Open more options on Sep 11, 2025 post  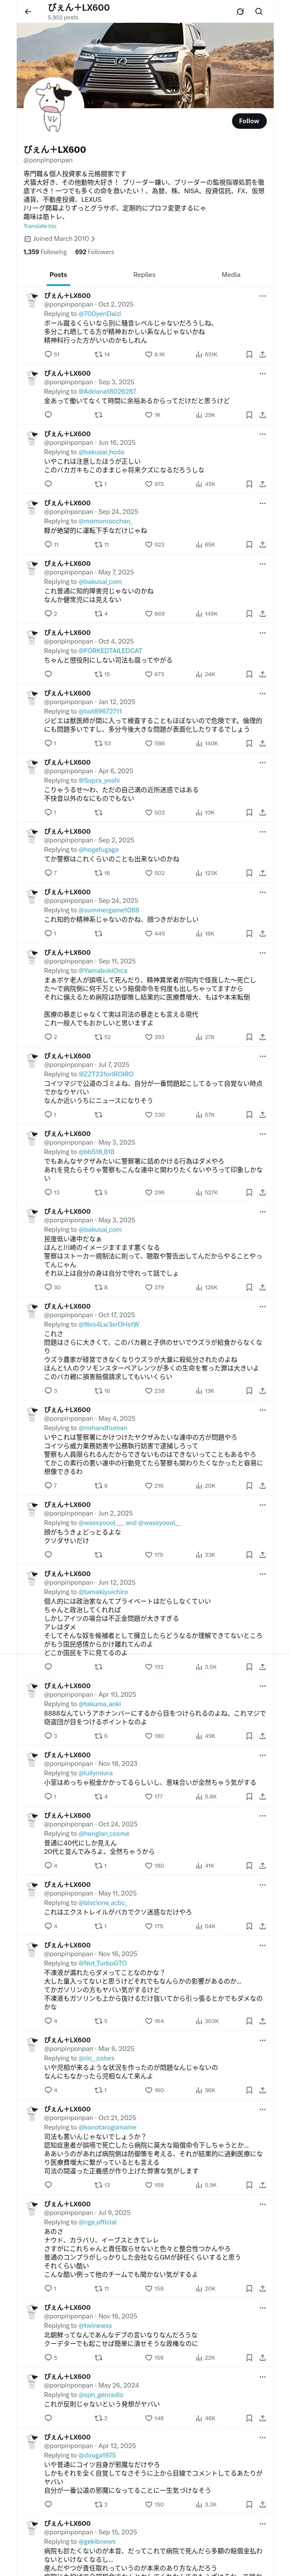tap(262, 952)
